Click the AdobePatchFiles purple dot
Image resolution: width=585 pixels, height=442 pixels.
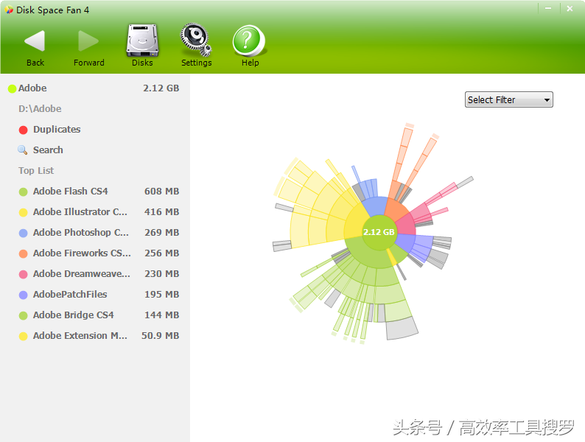click(x=23, y=295)
